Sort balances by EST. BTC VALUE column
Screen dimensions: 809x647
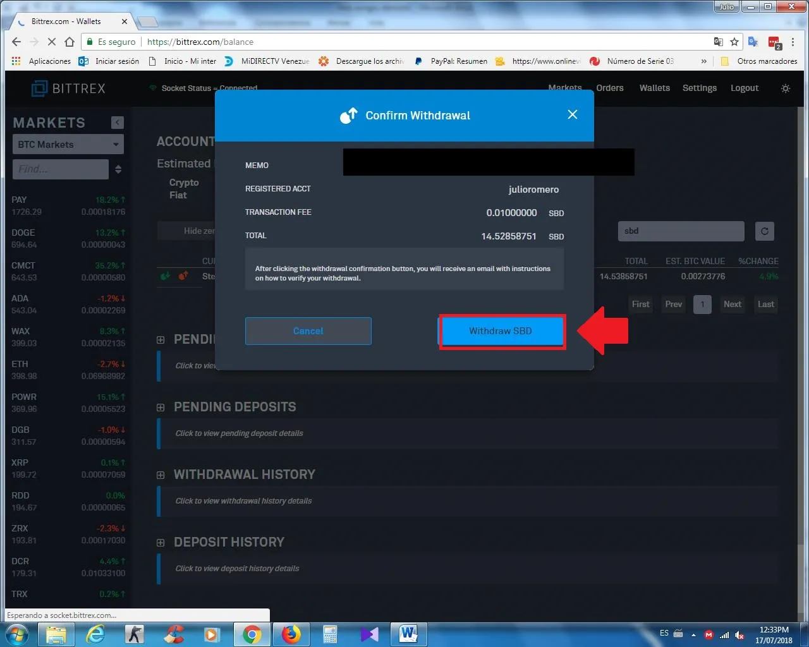pos(695,261)
